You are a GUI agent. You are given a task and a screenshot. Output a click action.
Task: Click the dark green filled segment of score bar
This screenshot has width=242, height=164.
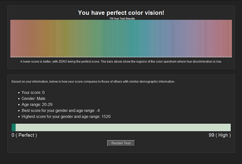coord(13,128)
